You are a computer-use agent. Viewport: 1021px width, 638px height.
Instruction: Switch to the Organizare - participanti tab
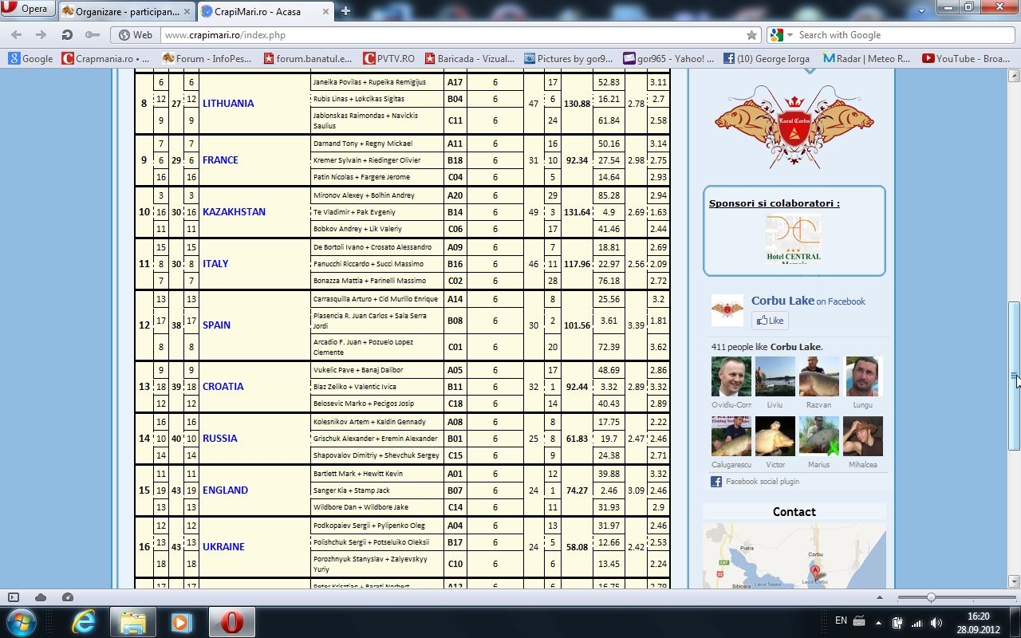126,11
